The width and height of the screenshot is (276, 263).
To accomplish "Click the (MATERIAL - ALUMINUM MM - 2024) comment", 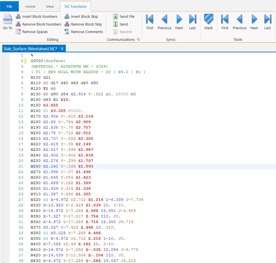I will (69, 66).
